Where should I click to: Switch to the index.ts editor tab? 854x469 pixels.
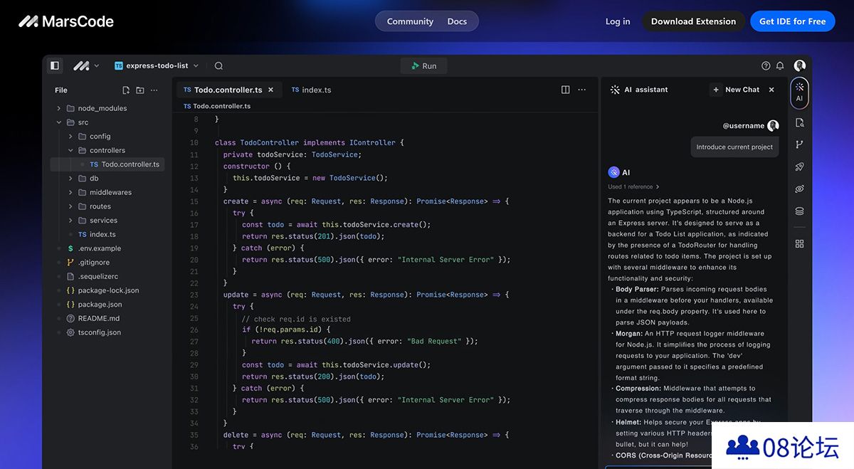311,90
